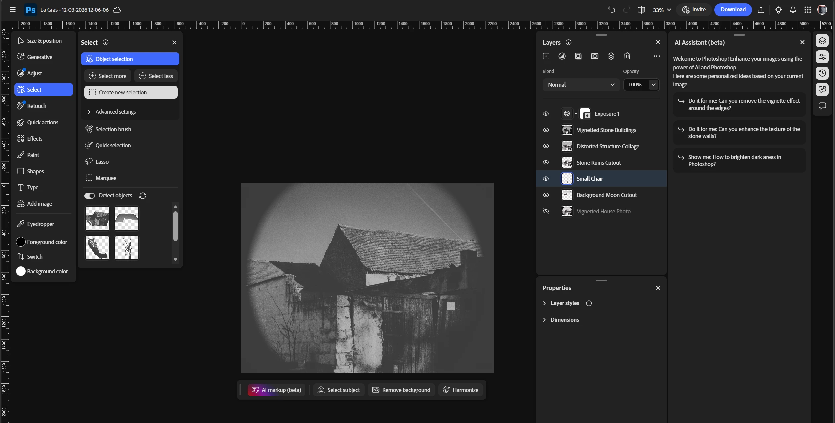
Task: Open the Quick actions menu
Action: coord(42,122)
